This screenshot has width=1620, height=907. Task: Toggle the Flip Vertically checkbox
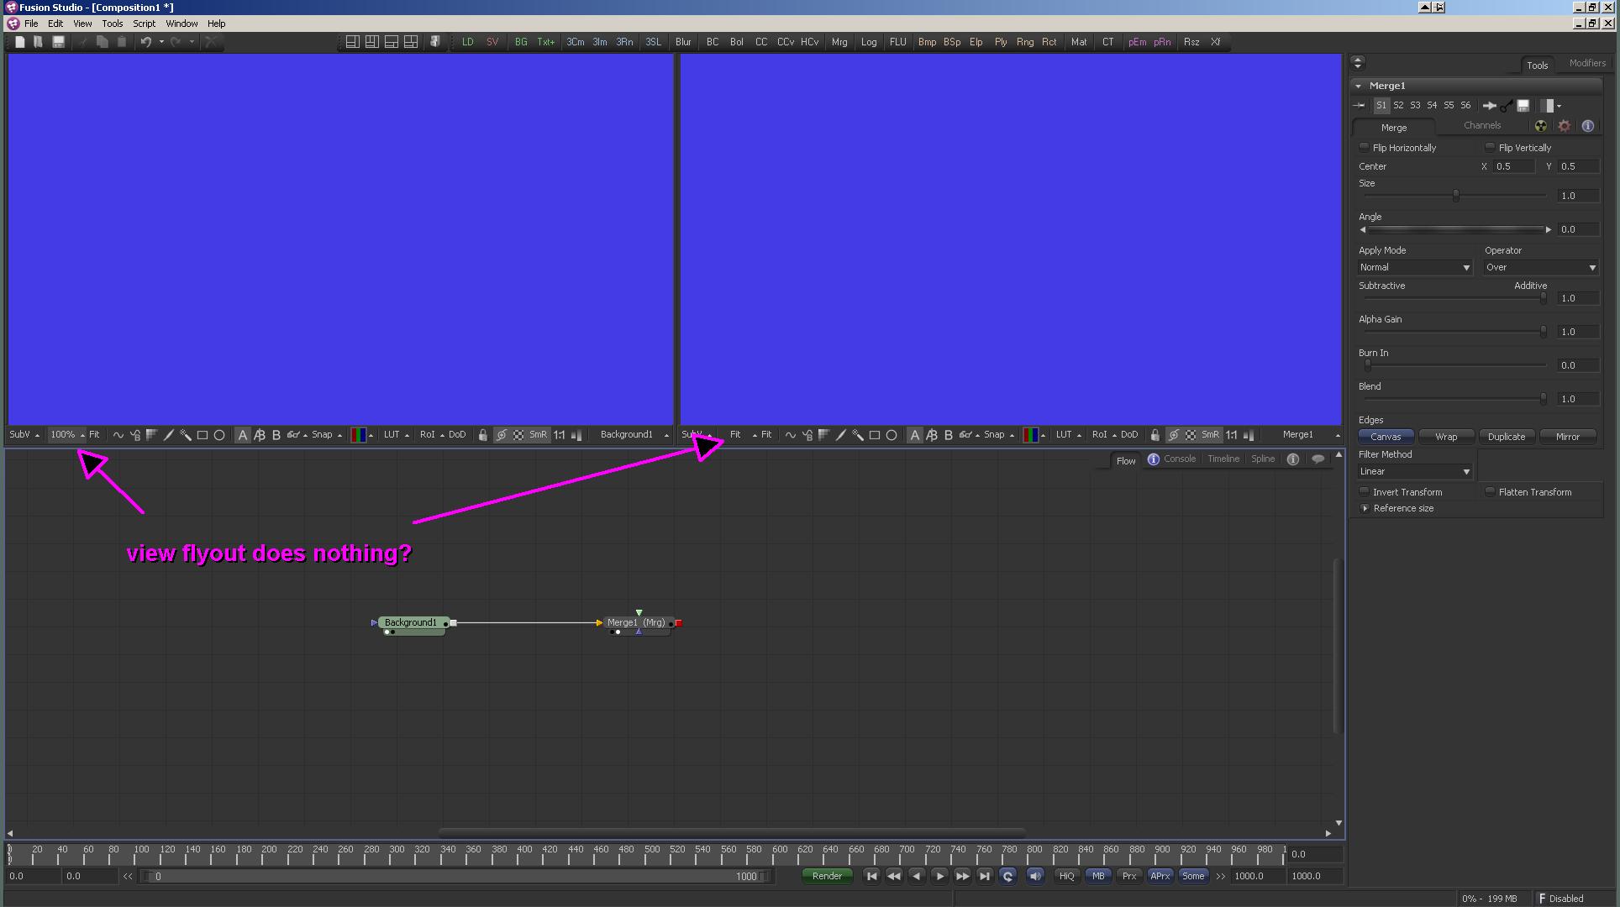click(1487, 147)
